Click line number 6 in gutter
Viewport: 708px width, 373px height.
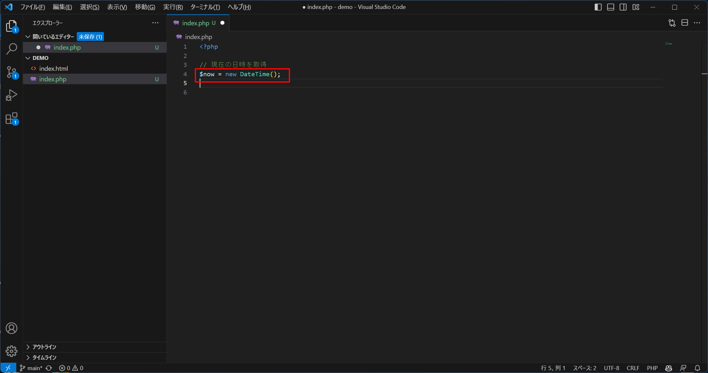pyautogui.click(x=185, y=93)
